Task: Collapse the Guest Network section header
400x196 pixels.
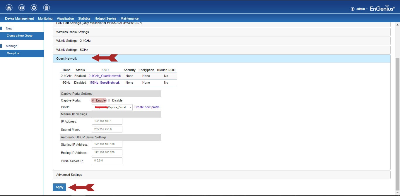Action: 67,59
